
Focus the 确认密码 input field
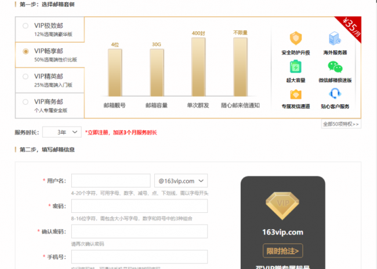pos(139,231)
